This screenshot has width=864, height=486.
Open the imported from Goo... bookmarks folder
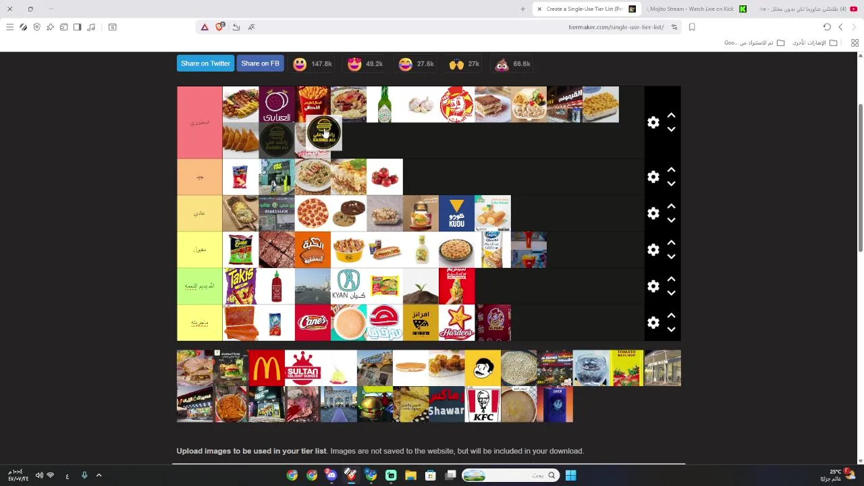click(755, 43)
